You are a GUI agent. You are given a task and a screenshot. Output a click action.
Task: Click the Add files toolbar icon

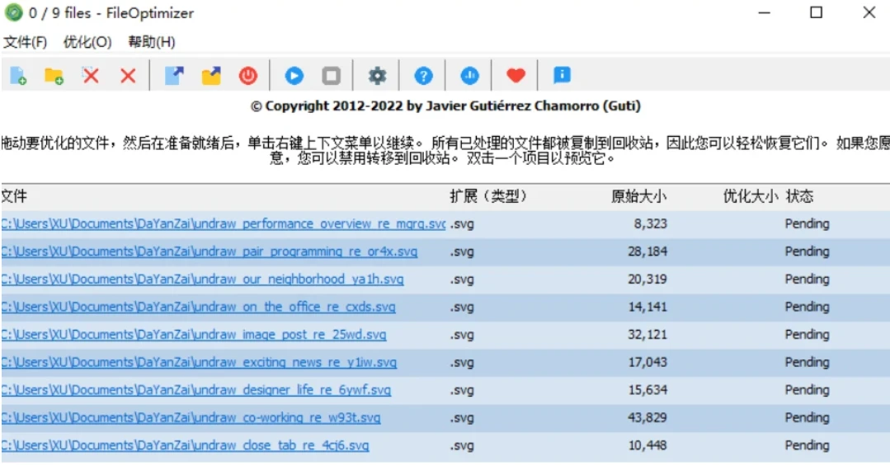(x=18, y=76)
